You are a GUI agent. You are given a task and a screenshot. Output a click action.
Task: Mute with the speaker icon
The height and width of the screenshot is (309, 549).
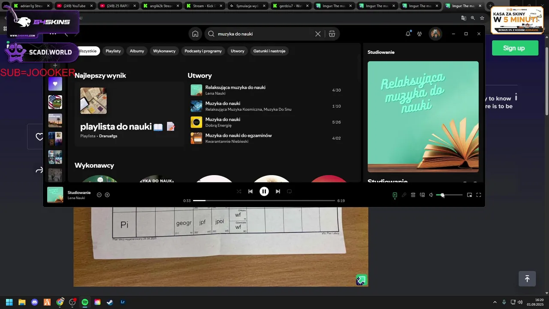pos(431,195)
